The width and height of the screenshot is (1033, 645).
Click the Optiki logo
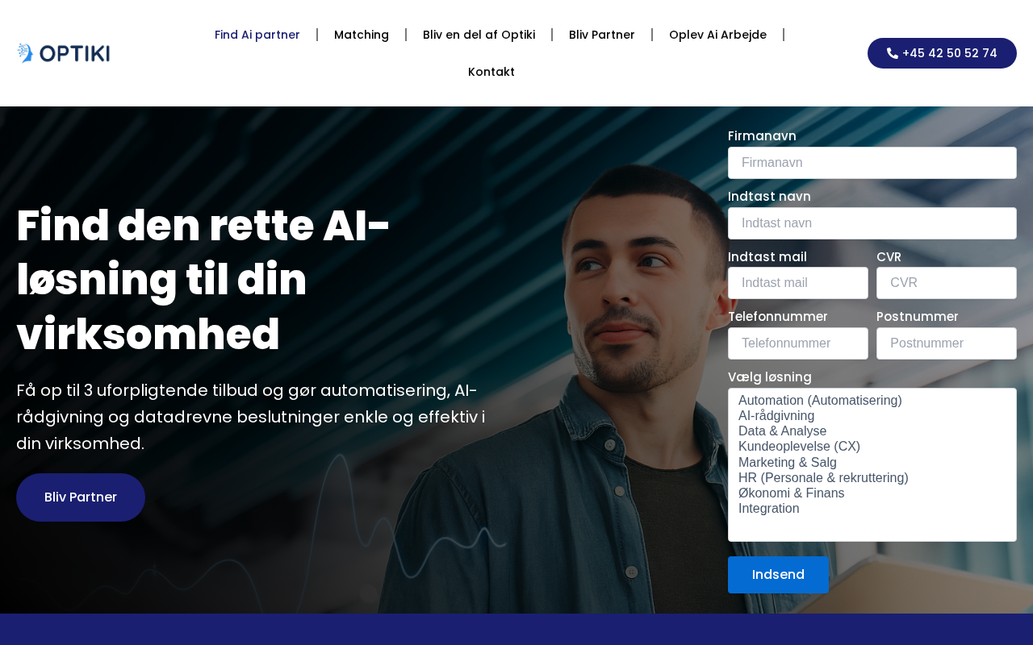63,53
